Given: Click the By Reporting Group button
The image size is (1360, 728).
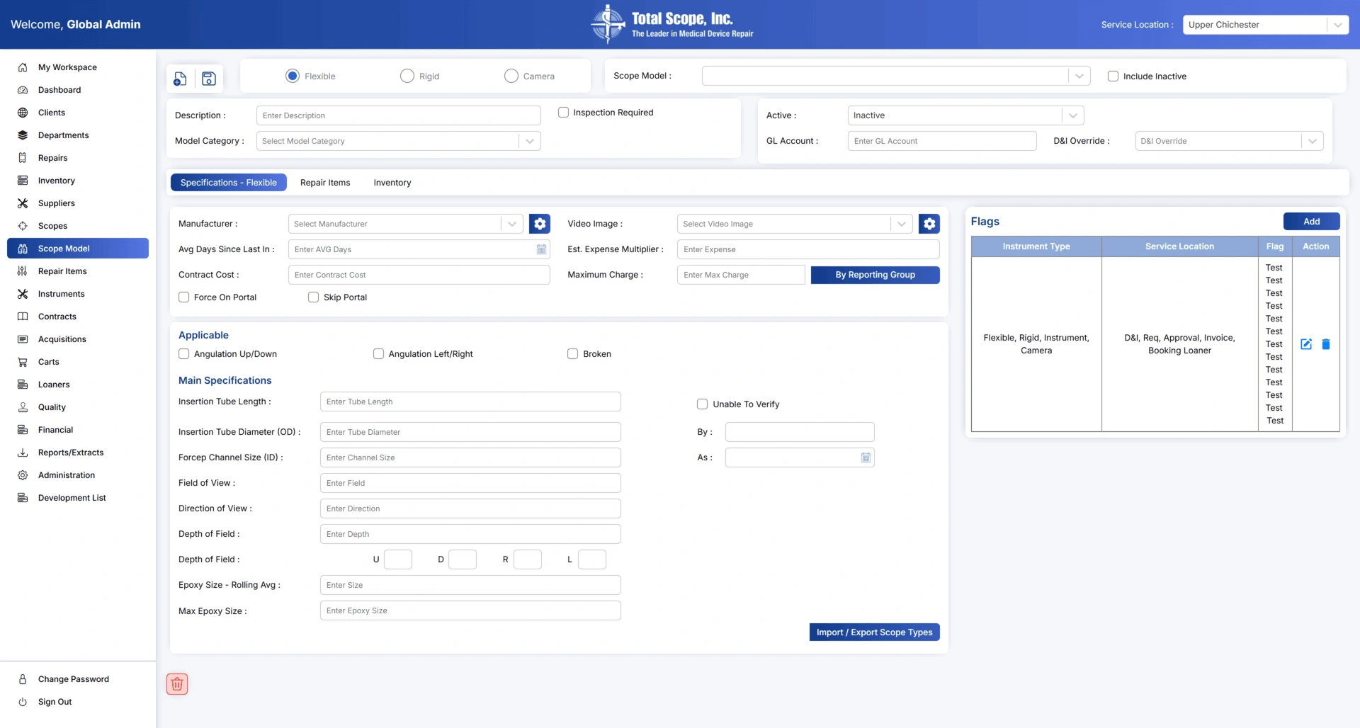Looking at the screenshot, I should 875,275.
